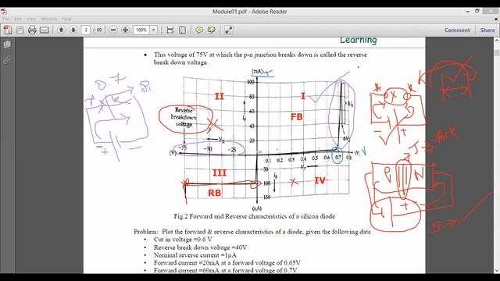Click the 'RB' label on graph
The width and height of the screenshot is (500, 281).
(x=214, y=193)
